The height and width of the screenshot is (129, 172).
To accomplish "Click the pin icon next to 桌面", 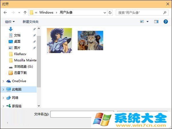I will (34, 42).
